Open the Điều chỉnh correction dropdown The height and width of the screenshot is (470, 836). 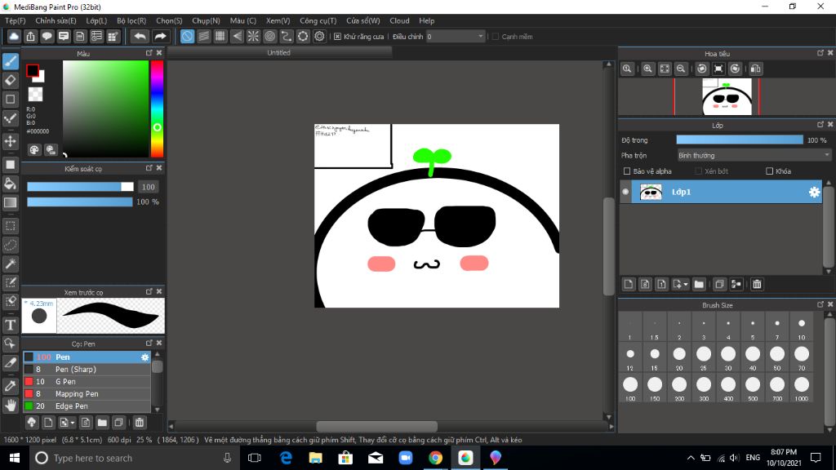click(x=456, y=37)
